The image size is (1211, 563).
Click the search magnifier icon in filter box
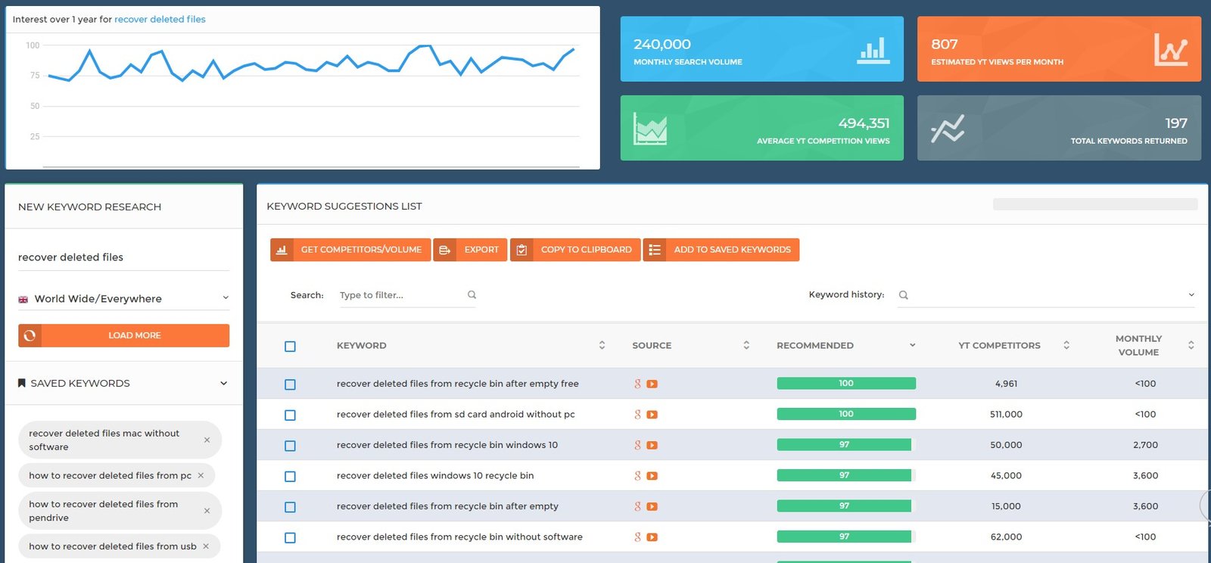[472, 295]
